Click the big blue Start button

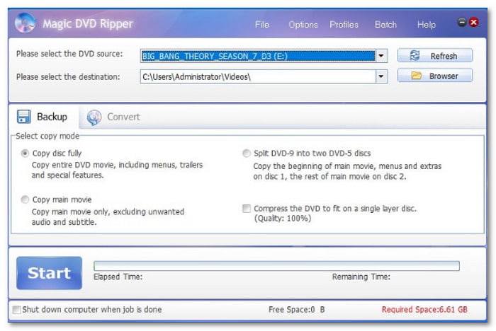[50, 273]
